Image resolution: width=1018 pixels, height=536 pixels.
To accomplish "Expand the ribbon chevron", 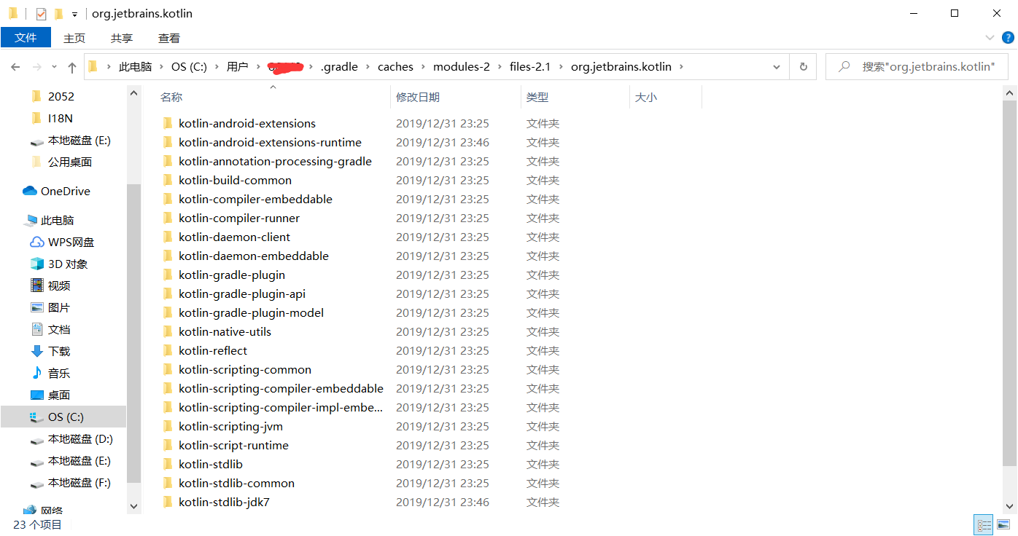I will [x=990, y=38].
